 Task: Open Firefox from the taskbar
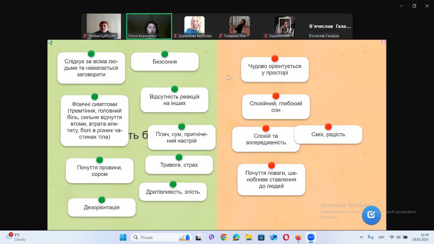point(298,237)
